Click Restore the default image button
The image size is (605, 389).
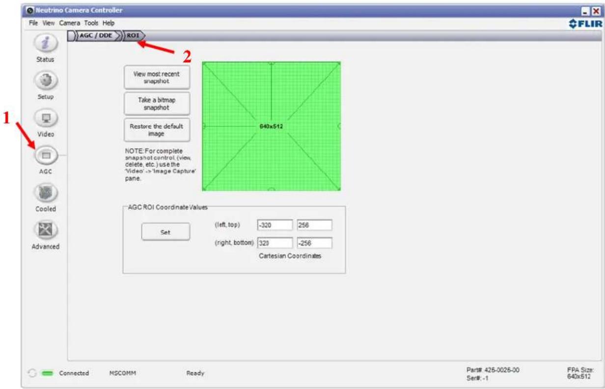[157, 130]
